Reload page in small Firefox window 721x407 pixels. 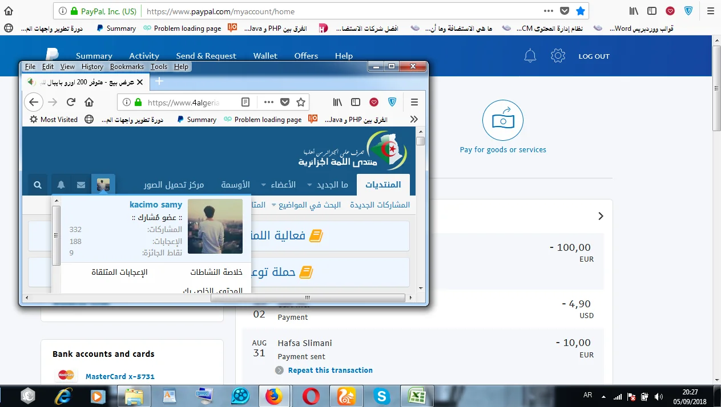(x=71, y=102)
